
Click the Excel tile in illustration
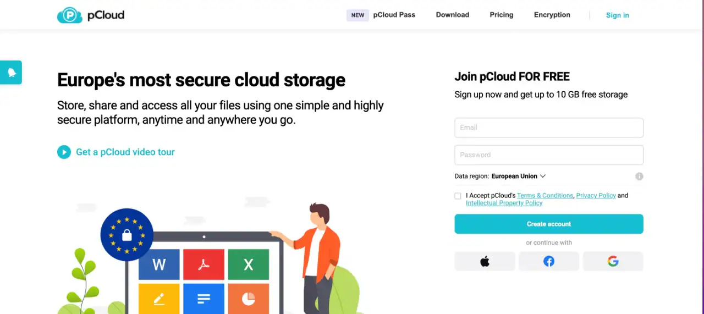click(x=249, y=265)
